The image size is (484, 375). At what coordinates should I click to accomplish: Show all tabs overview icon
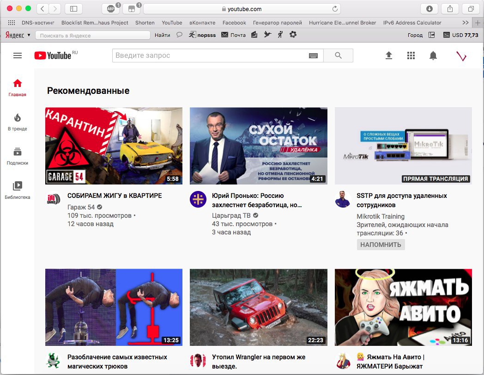point(471,9)
